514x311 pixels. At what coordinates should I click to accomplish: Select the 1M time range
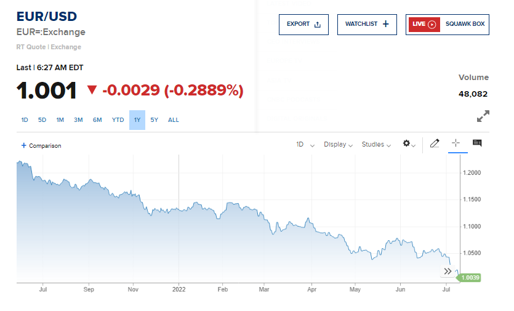pos(60,120)
